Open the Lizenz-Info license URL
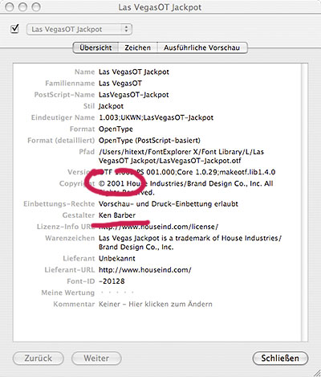321x377 pixels. tap(158, 227)
